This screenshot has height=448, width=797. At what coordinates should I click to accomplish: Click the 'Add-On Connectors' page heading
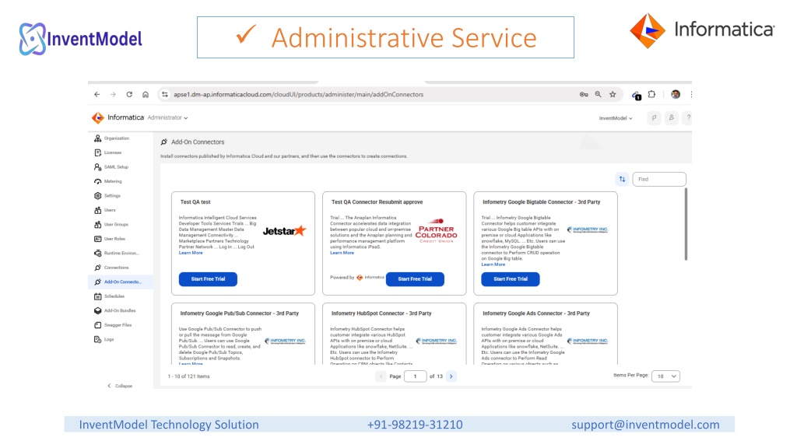197,142
